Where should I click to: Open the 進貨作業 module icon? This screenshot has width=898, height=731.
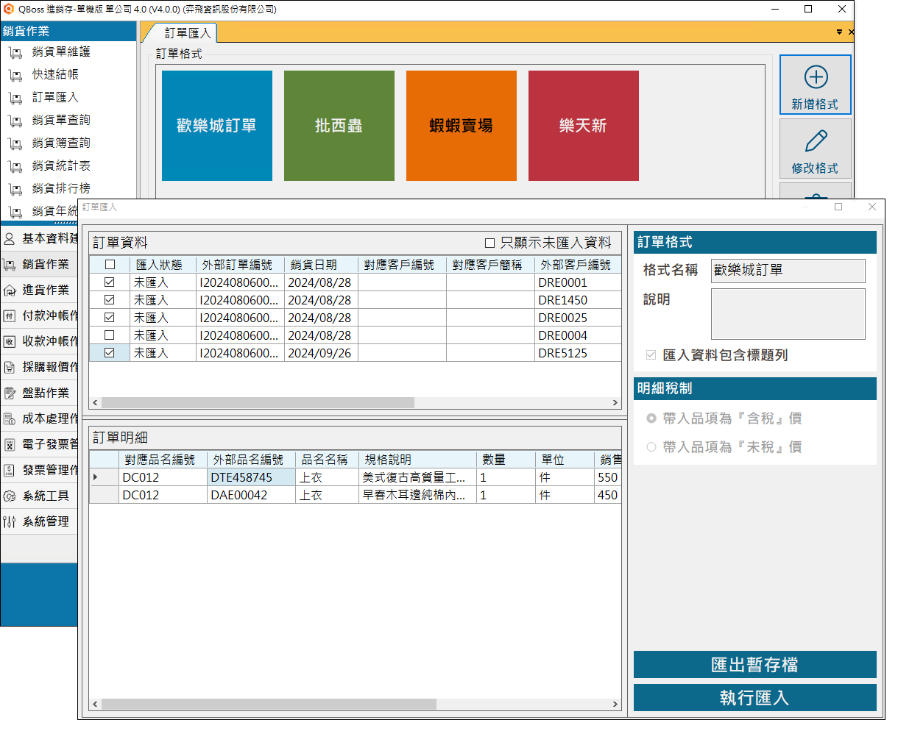[10, 290]
